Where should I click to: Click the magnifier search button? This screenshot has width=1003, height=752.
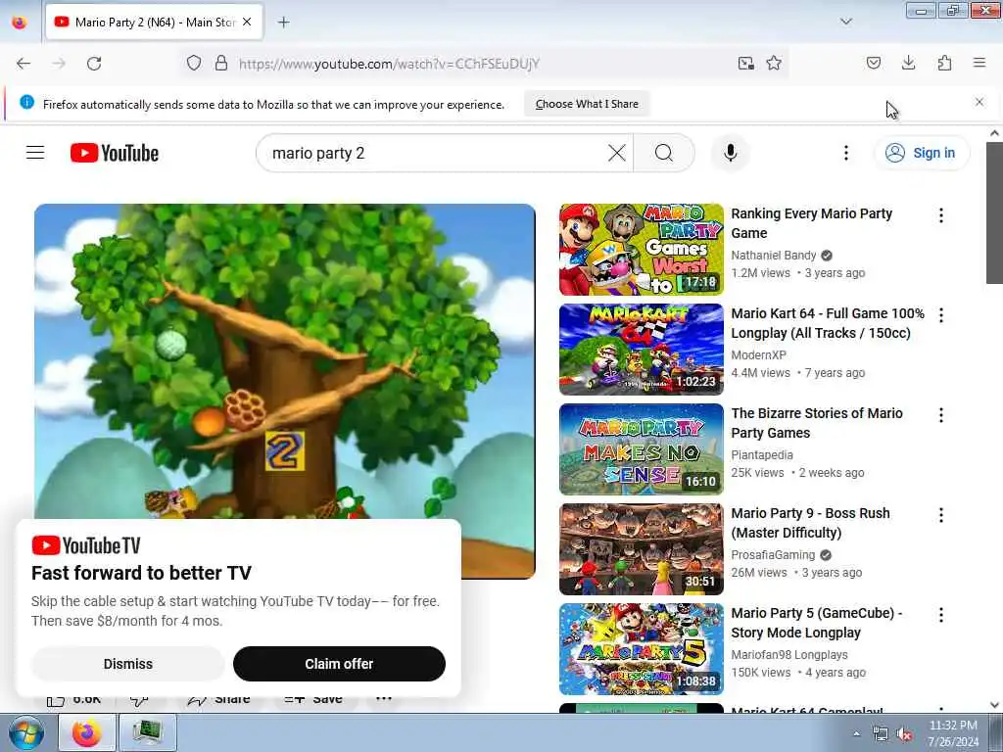click(664, 153)
